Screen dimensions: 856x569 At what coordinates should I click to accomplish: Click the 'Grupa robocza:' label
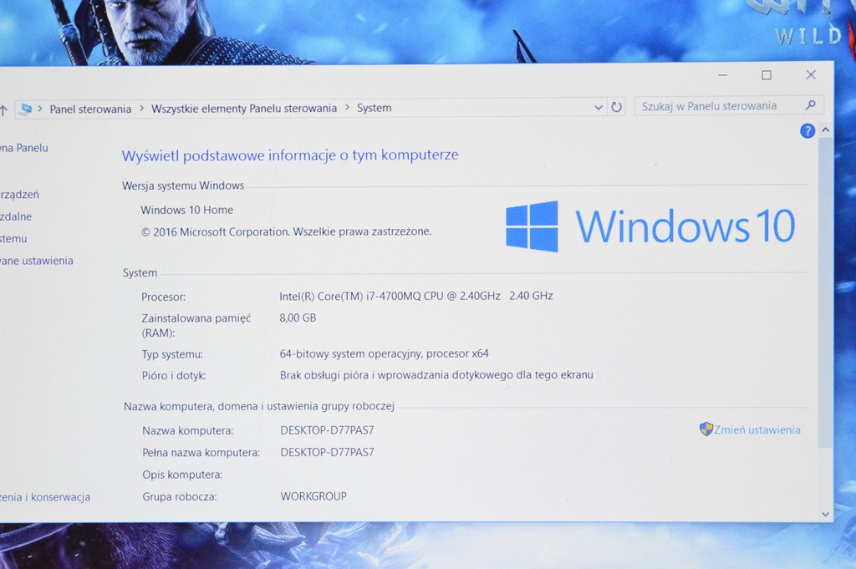coord(180,497)
